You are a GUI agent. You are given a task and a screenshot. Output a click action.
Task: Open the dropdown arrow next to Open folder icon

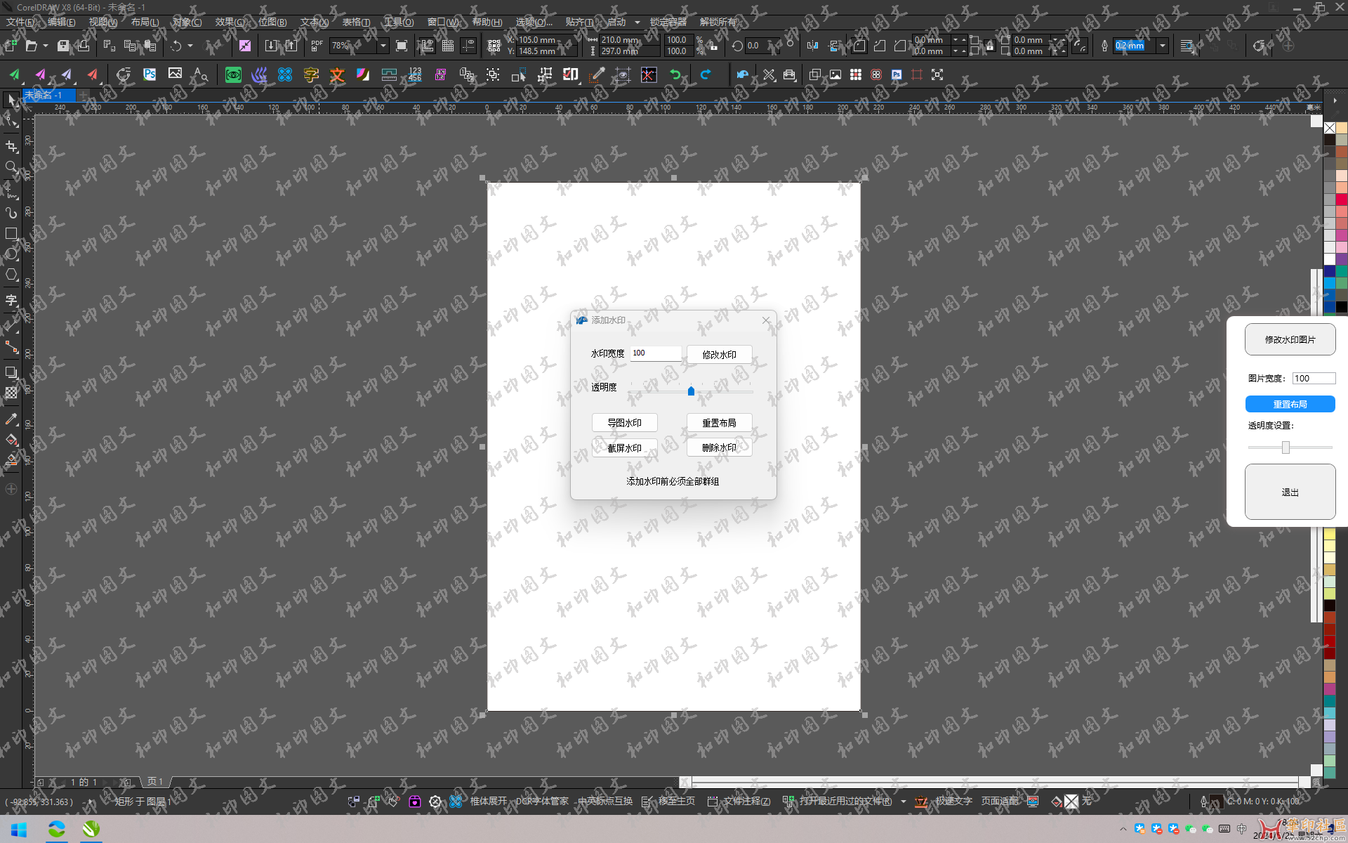pyautogui.click(x=46, y=46)
